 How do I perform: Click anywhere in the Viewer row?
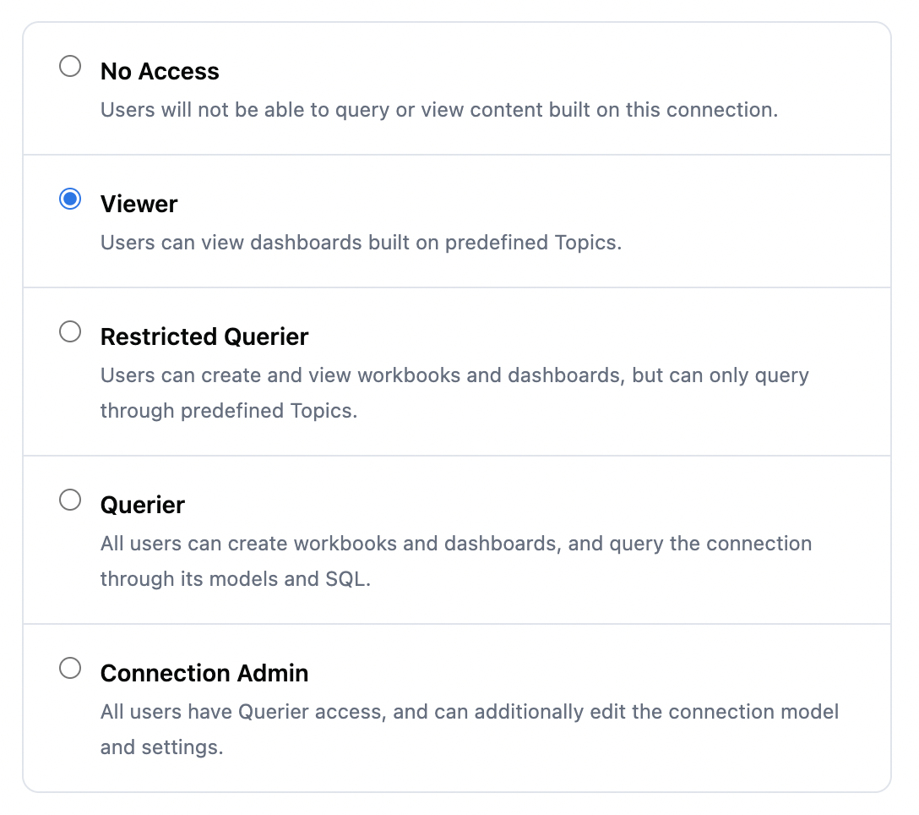coord(459,221)
